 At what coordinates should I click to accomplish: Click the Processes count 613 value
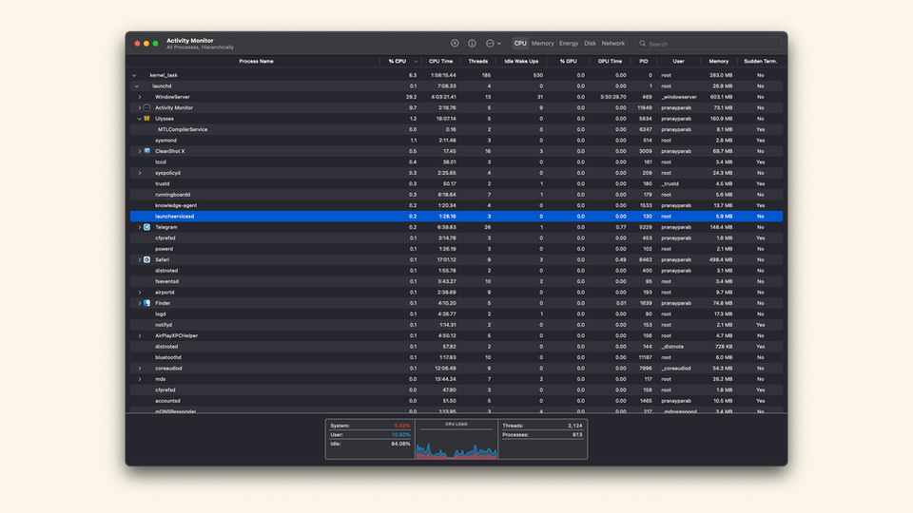577,434
